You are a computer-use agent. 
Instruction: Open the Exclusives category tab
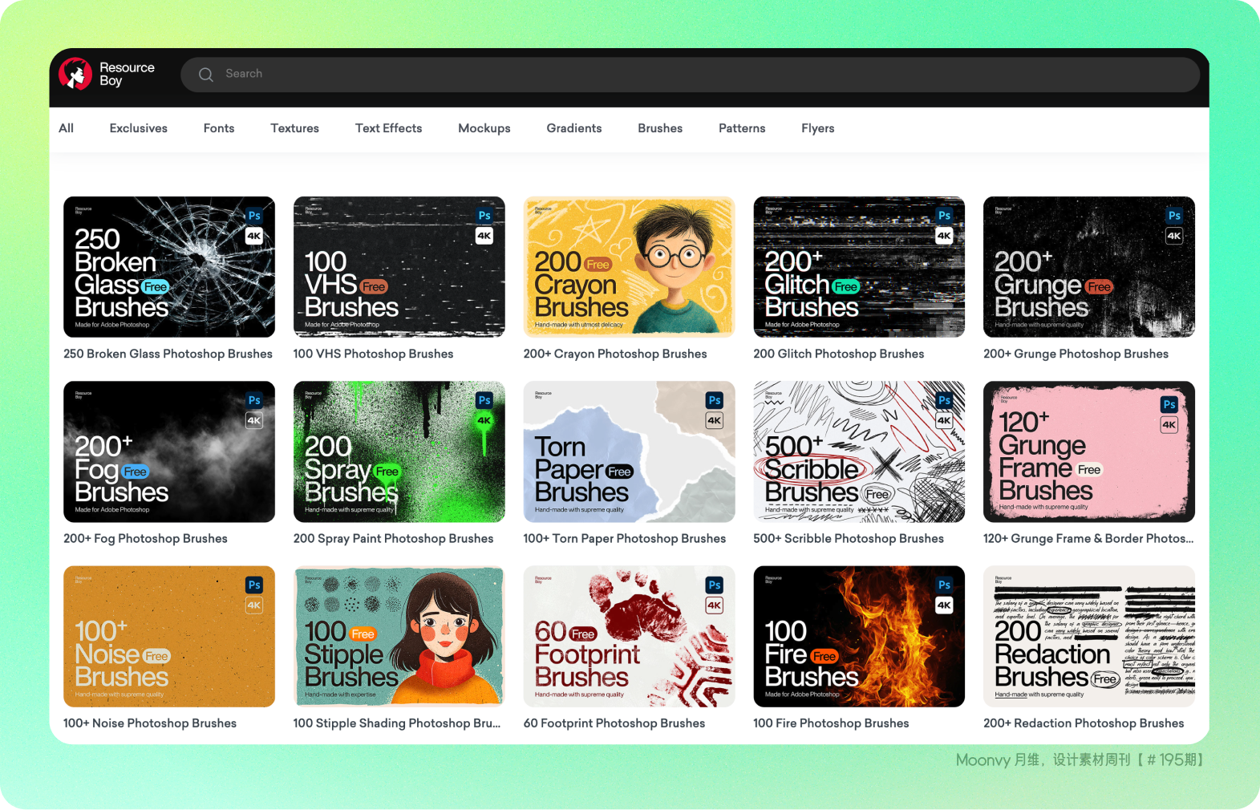[139, 128]
